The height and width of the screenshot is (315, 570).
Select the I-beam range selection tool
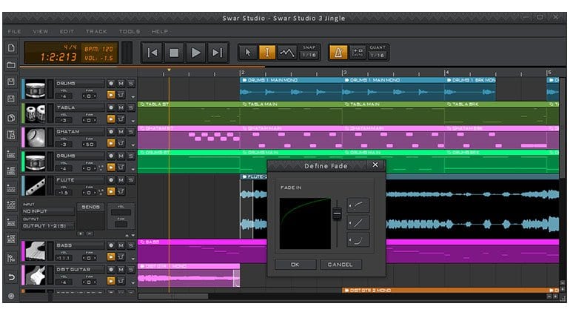pos(266,53)
